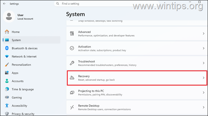This screenshot has width=208, height=116.
Task: Expand Projecting to this PC chevron
Action: (203, 93)
